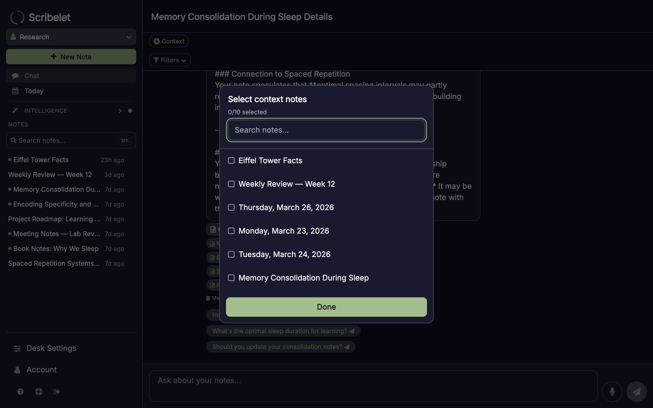This screenshot has height=408, width=653.
Task: Click the Context button
Action: coord(169,41)
